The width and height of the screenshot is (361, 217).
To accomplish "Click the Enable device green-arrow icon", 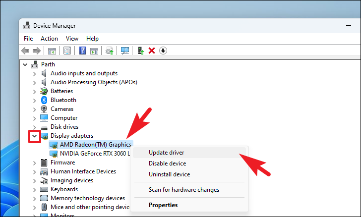I will [140, 51].
